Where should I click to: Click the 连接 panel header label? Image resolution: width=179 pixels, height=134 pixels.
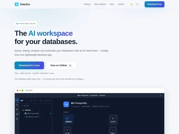tap(22, 100)
